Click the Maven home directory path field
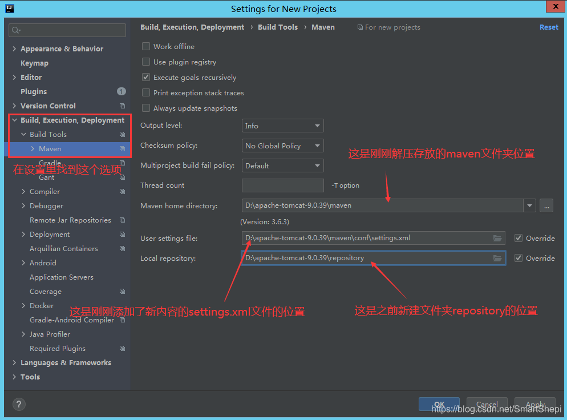The height and width of the screenshot is (420, 567). pyautogui.click(x=383, y=205)
